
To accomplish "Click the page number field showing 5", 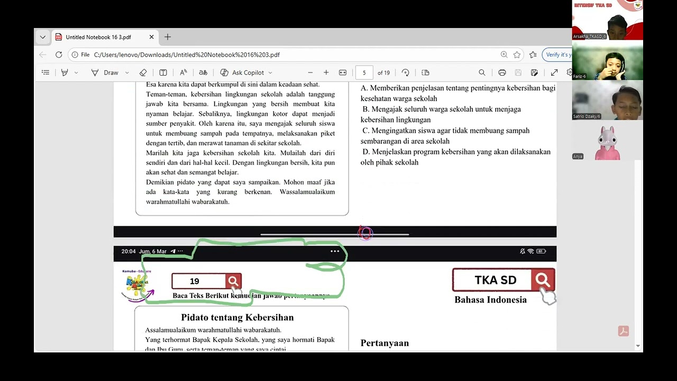I will pos(364,72).
